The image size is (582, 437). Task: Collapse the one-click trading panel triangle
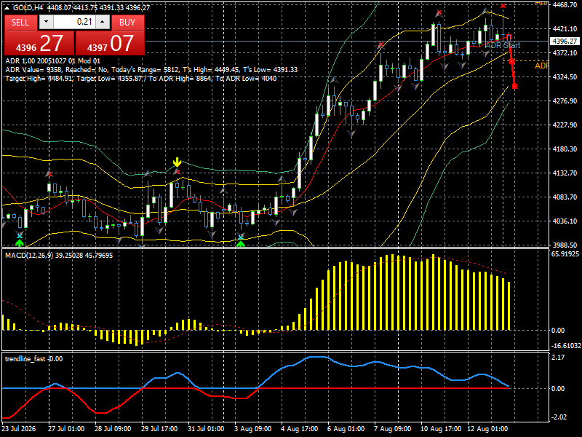coord(7,7)
